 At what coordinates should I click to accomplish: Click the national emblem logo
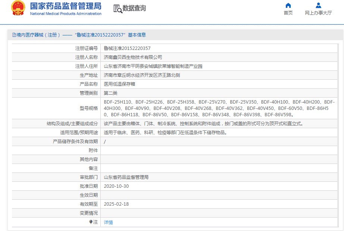coord(18,8)
